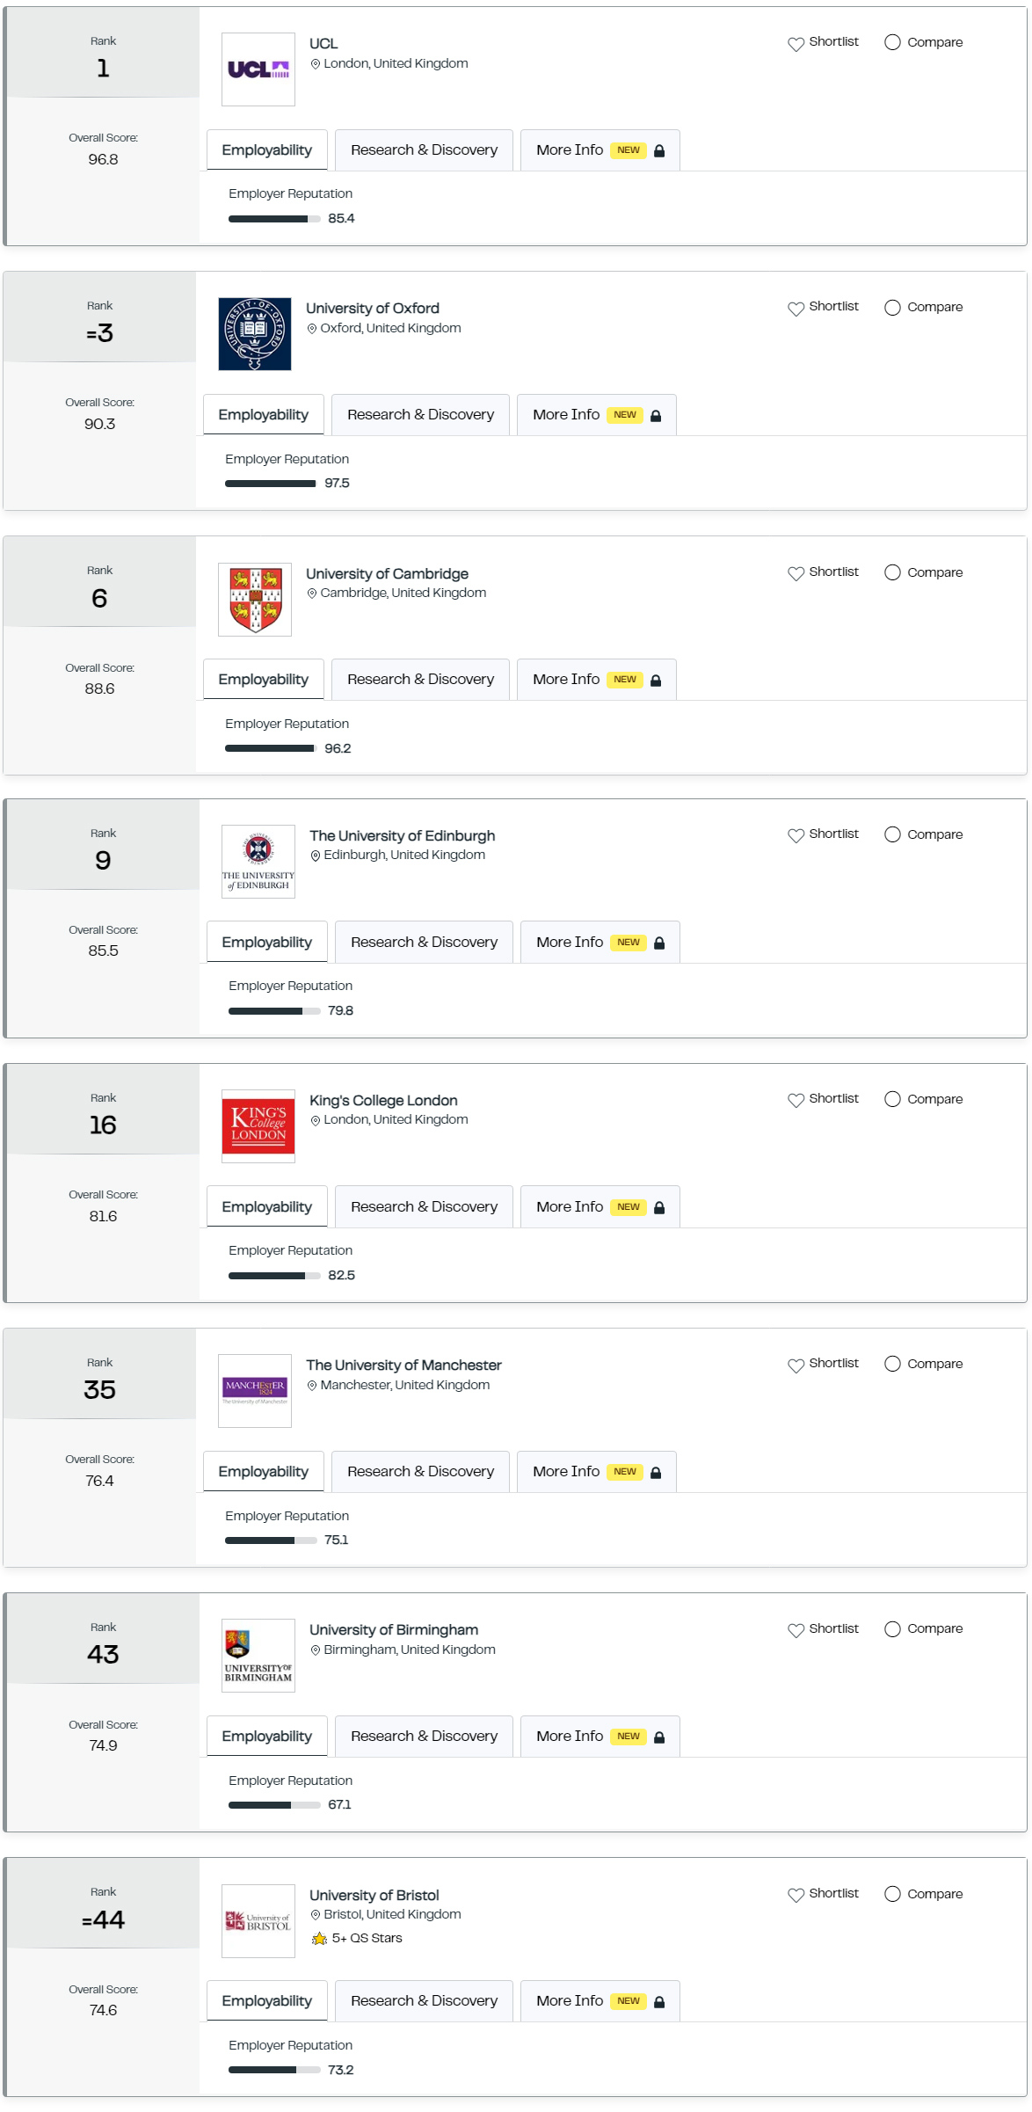Click the King's College London logo
This screenshot has width=1032, height=2112.
coord(258,1126)
